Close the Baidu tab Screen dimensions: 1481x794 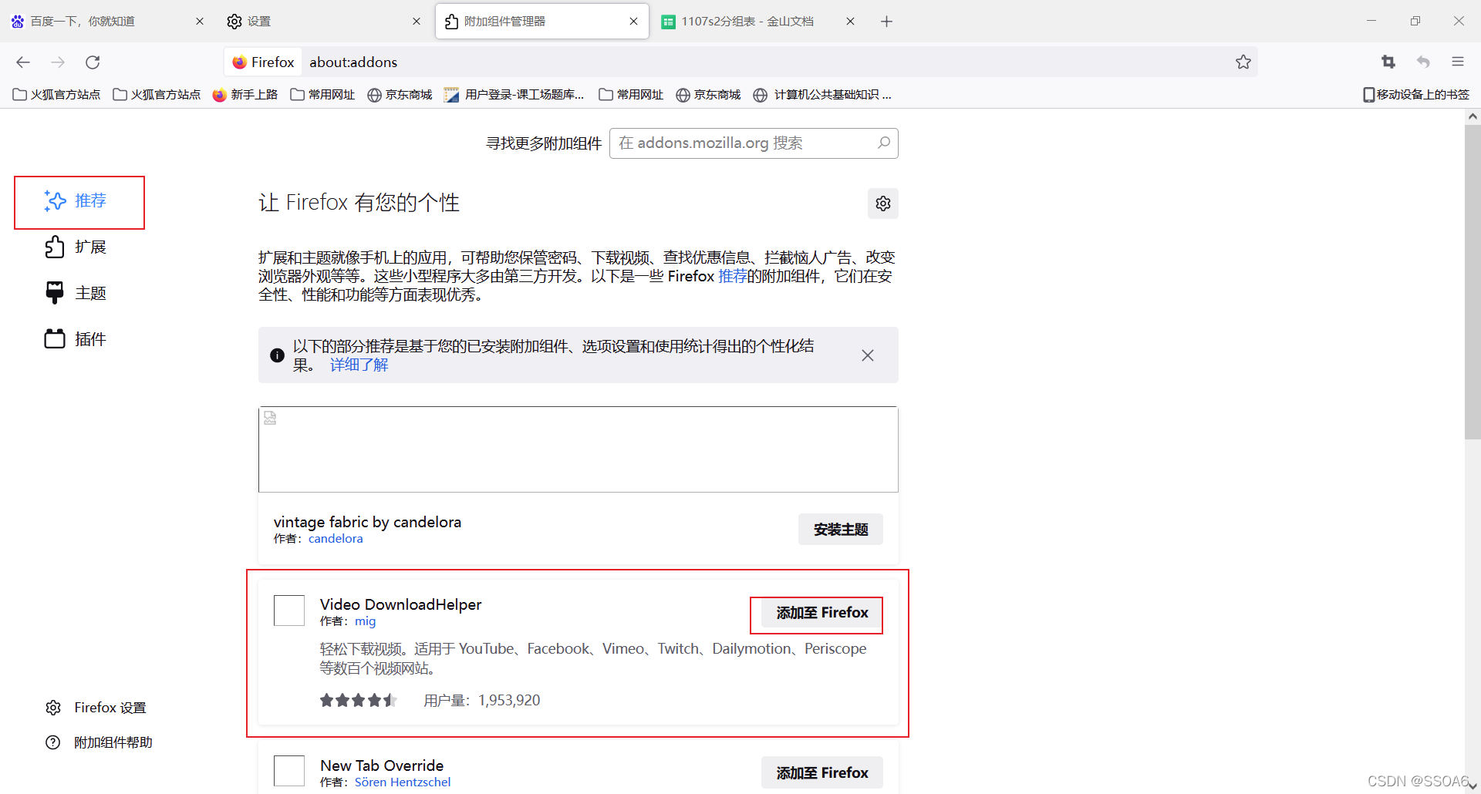[x=200, y=22]
